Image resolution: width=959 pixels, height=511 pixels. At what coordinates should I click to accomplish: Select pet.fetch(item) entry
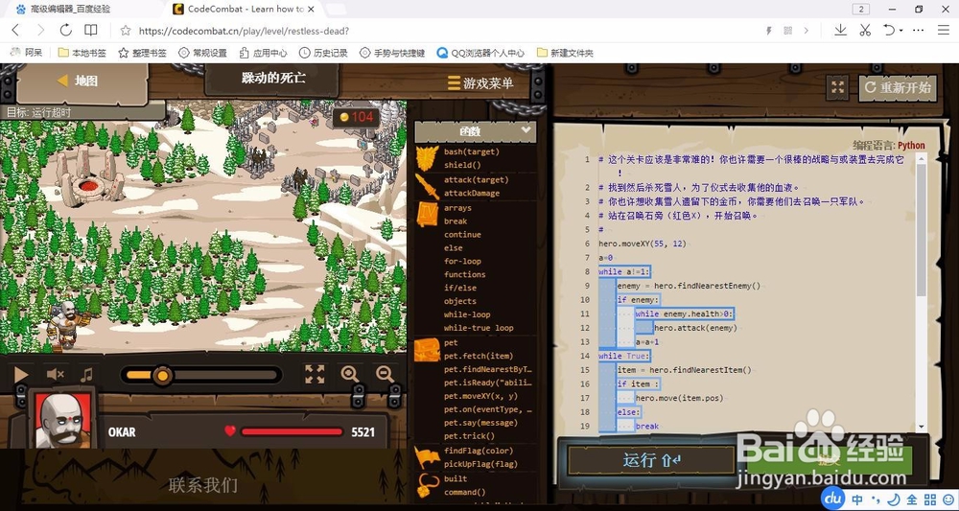pos(479,356)
